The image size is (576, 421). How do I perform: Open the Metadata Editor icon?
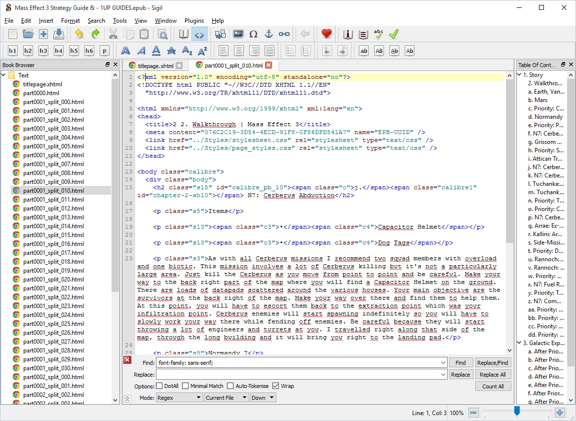tap(348, 34)
